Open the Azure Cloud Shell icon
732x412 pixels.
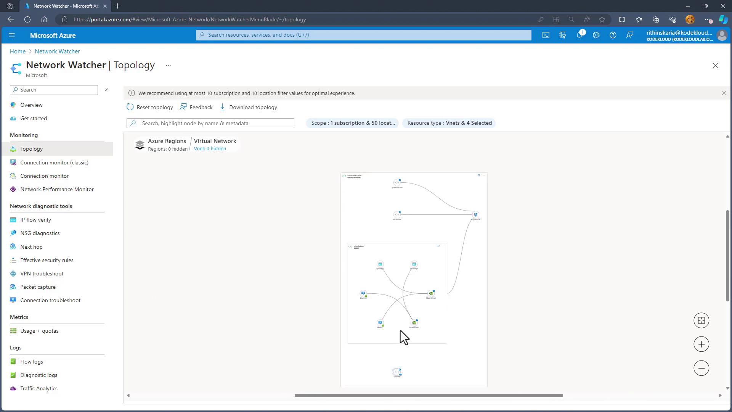tap(546, 35)
